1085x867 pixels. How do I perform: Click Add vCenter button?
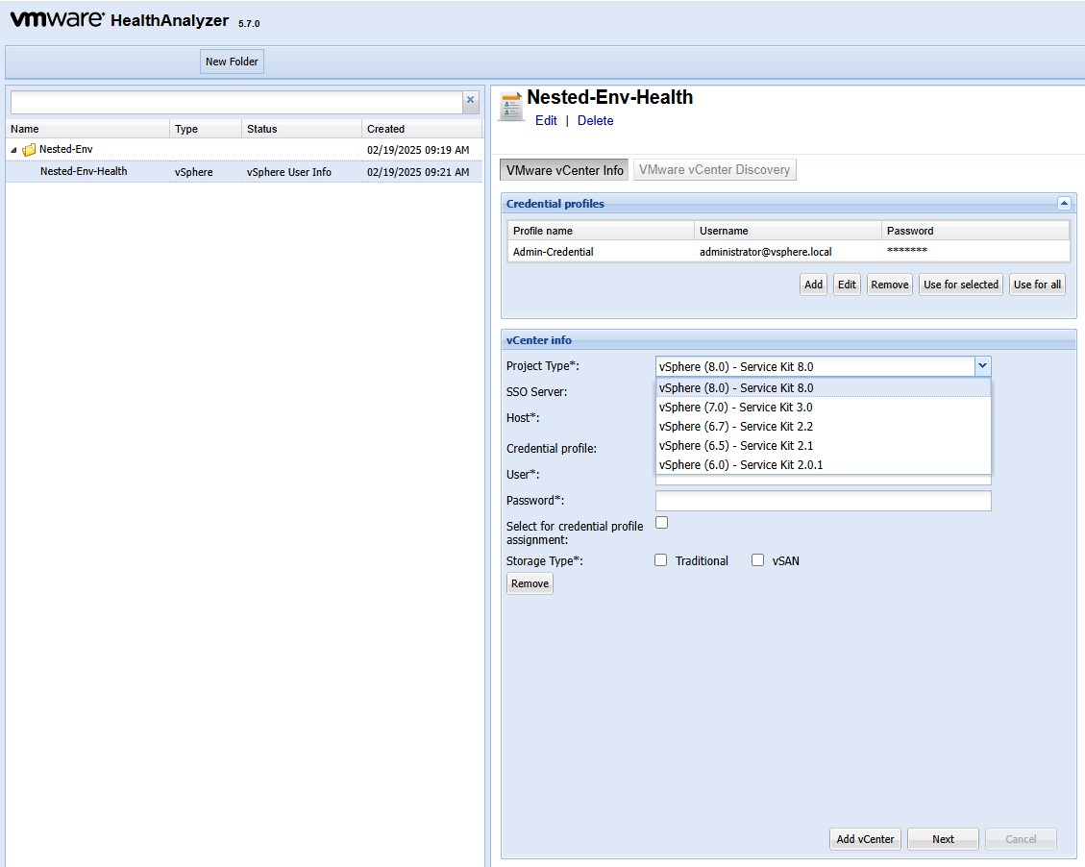coord(866,839)
